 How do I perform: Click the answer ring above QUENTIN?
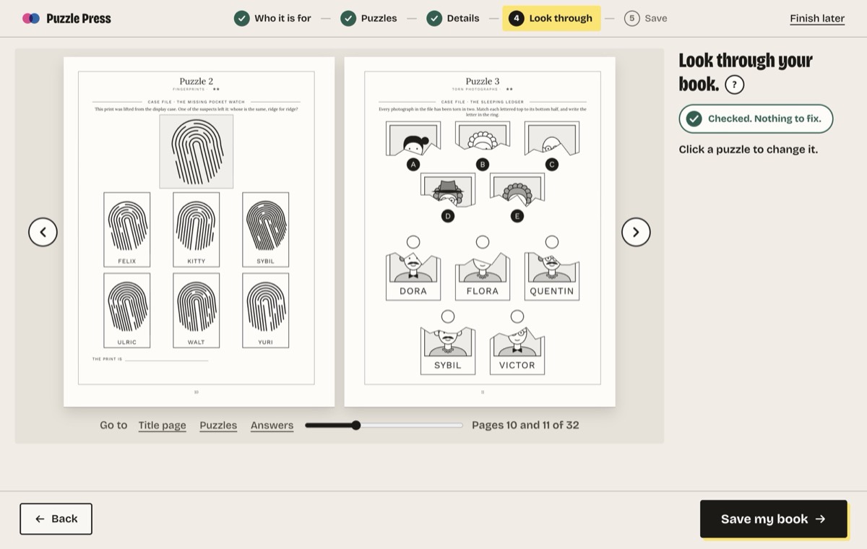(x=552, y=242)
